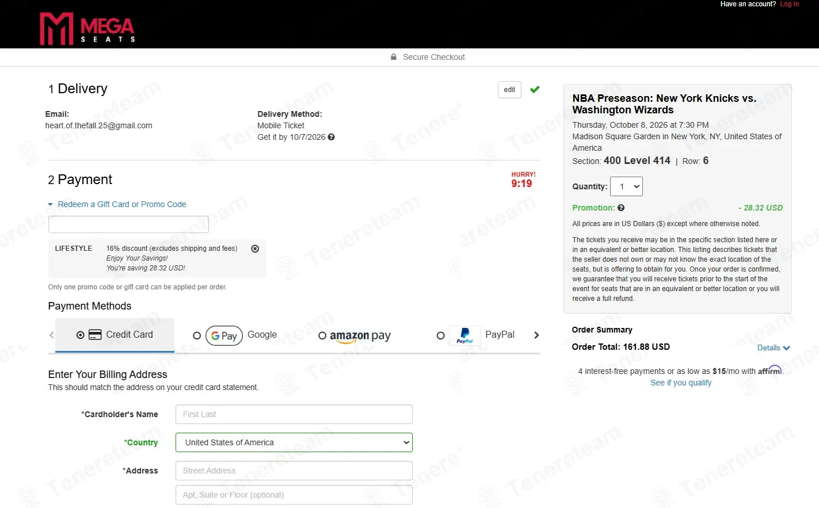Image resolution: width=819 pixels, height=508 pixels.
Task: Show next payment methods with right arrow
Action: click(536, 335)
